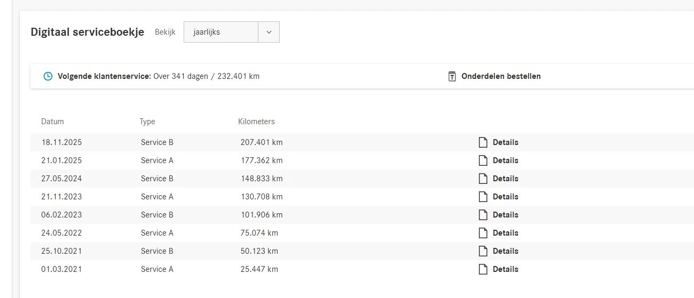Click the Kilometers column header
This screenshot has width=694, height=298.
click(256, 122)
